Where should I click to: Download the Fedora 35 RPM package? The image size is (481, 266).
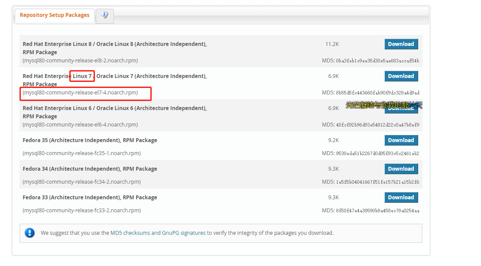coord(401,140)
